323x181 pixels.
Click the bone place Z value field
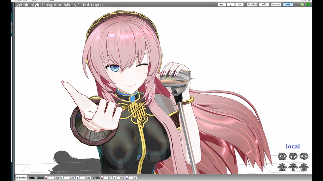(85, 178)
